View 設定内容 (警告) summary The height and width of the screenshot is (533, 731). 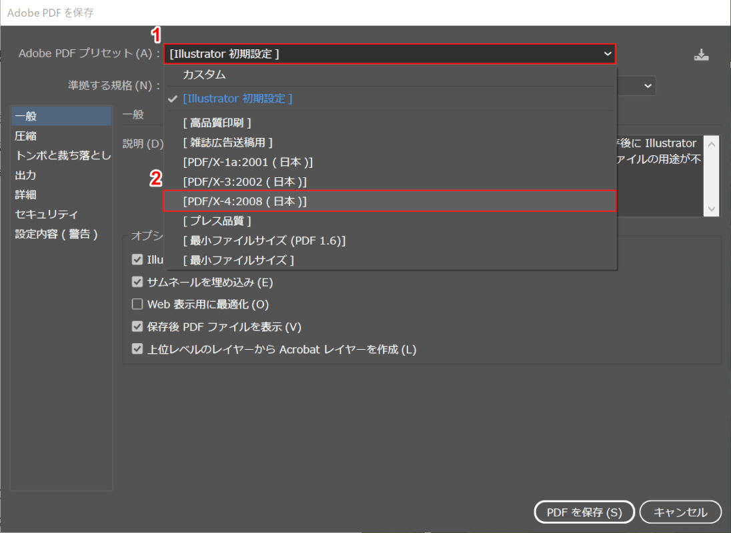(61, 234)
